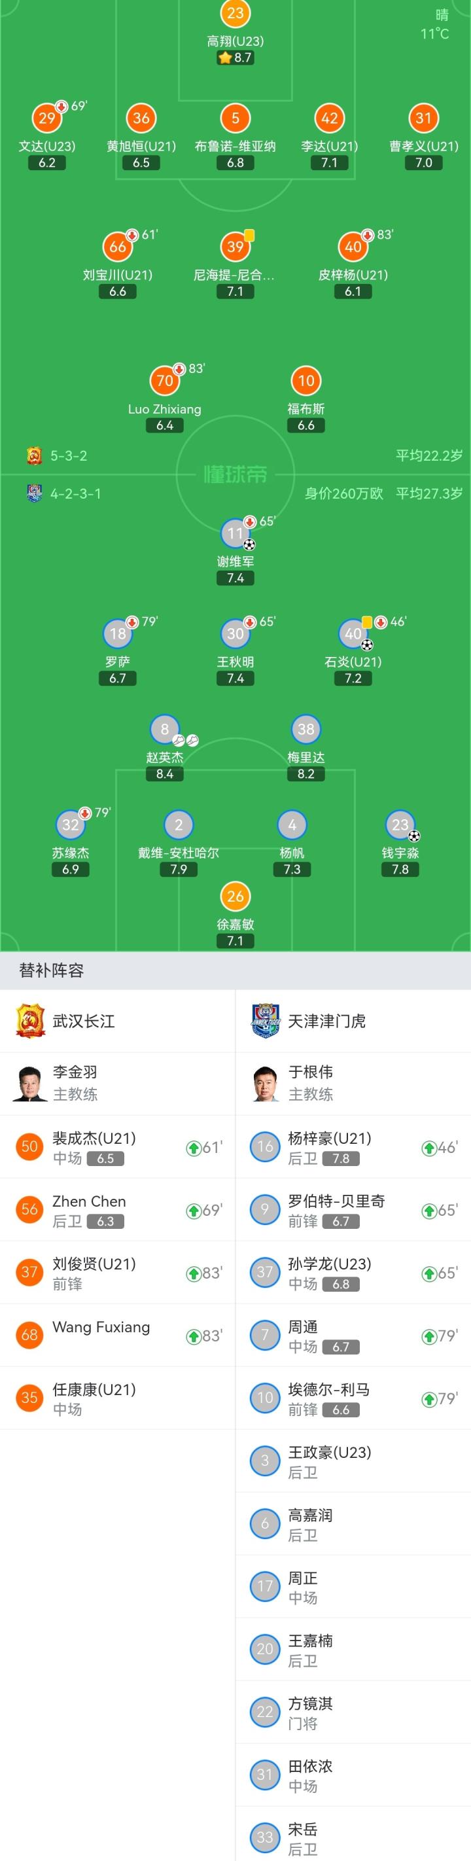Open substitute 罗伯特-贝里奇 row
The height and width of the screenshot is (1861, 471).
point(353,1210)
